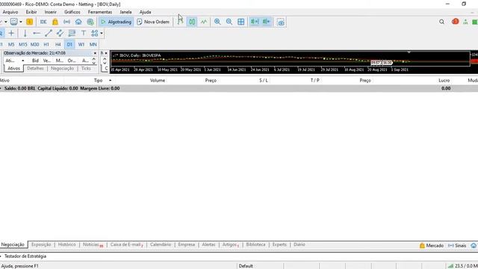Expand the shapes tool dropdown arrow
The width and height of the screenshot is (478, 269).
click(x=102, y=33)
